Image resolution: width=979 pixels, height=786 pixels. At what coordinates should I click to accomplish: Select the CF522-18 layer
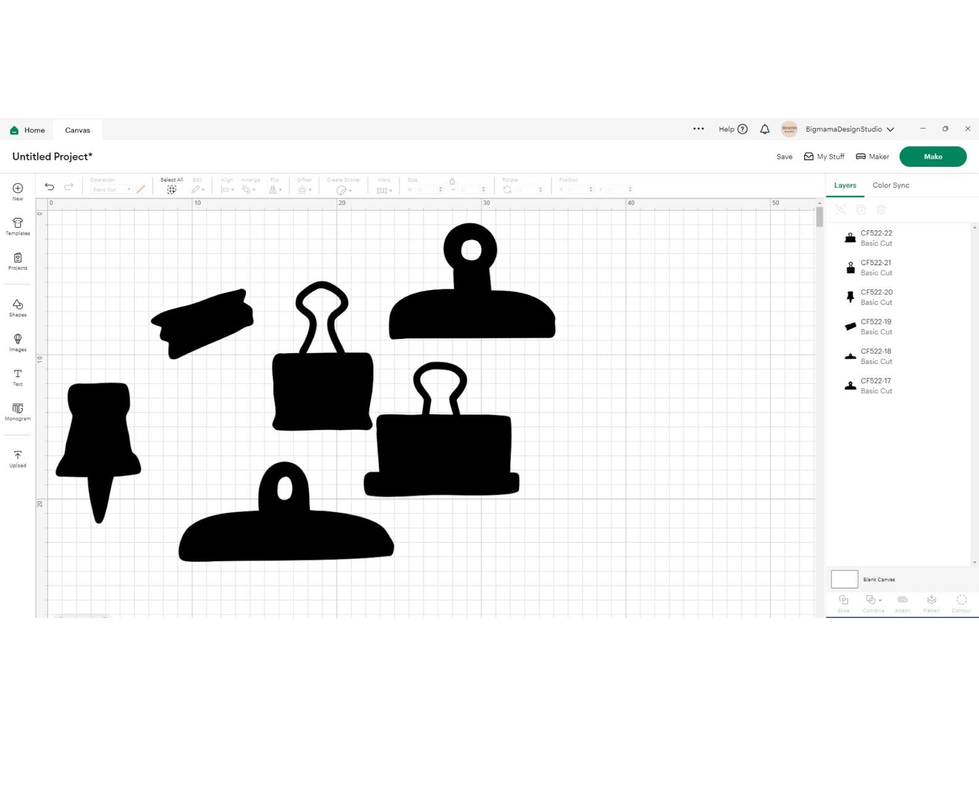tap(899, 356)
